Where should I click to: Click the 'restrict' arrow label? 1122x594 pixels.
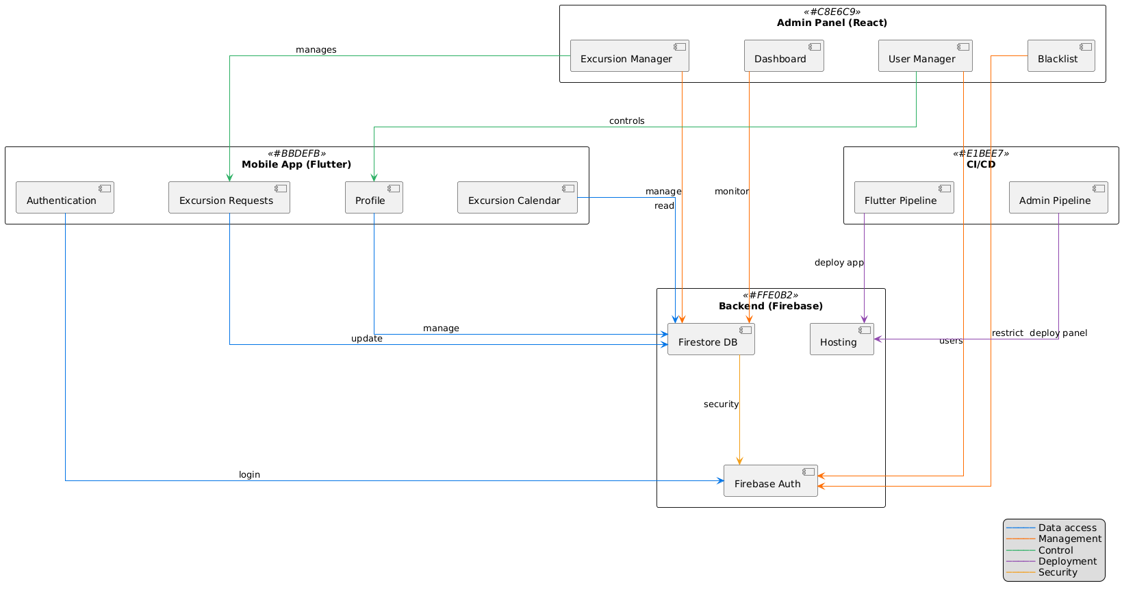pyautogui.click(x=1008, y=333)
